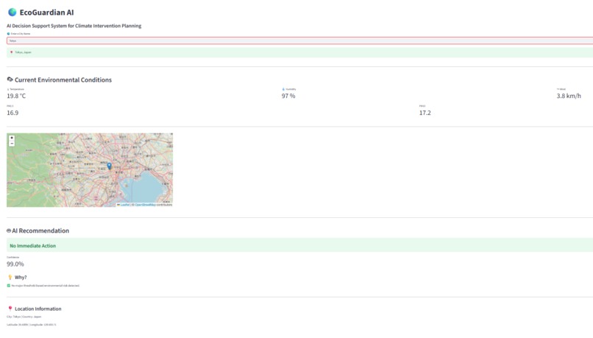Screen dimensions: 593x338
Task: Select the 97 % humidity value
Action: (x=288, y=96)
